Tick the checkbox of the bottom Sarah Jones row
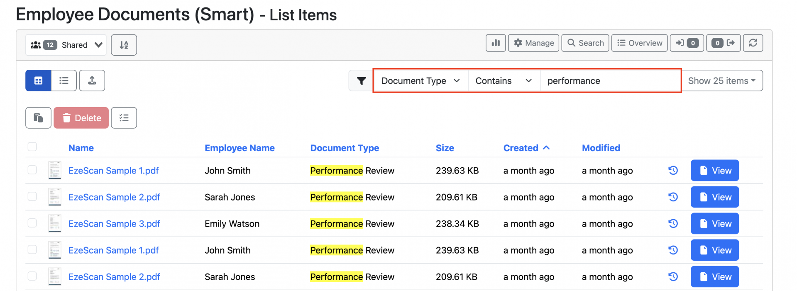This screenshot has width=797, height=291. click(32, 276)
